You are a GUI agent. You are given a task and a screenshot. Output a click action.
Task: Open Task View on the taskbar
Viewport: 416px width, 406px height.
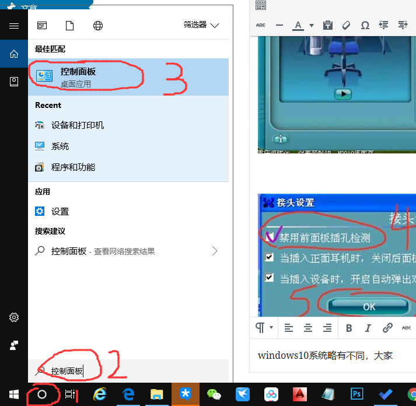(70, 394)
